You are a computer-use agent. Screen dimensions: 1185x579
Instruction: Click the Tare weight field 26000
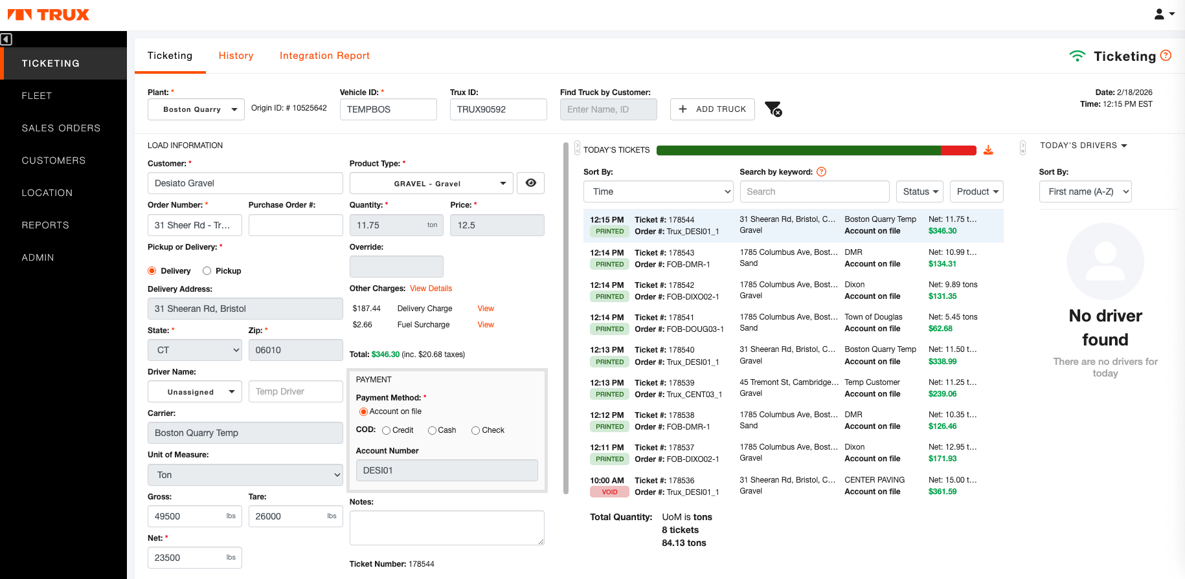coord(296,516)
